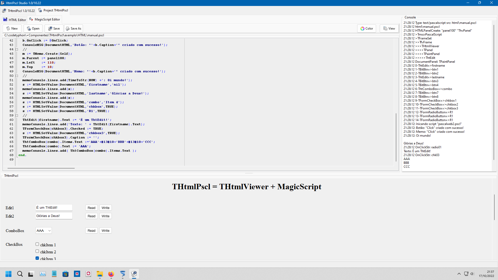
Task: Click the network tray icon
Action: coord(466,274)
